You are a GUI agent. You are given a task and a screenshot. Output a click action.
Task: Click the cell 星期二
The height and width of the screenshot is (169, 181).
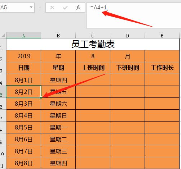tap(58, 139)
